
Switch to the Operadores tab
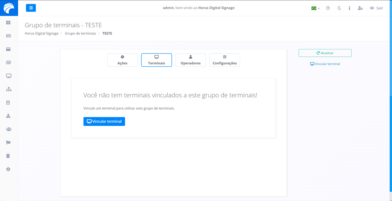[x=190, y=60]
